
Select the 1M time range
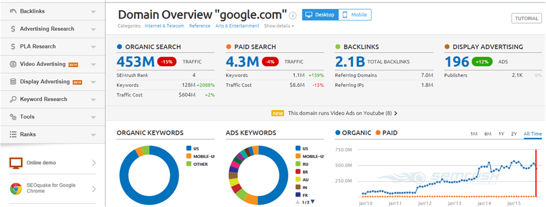pyautogui.click(x=473, y=134)
